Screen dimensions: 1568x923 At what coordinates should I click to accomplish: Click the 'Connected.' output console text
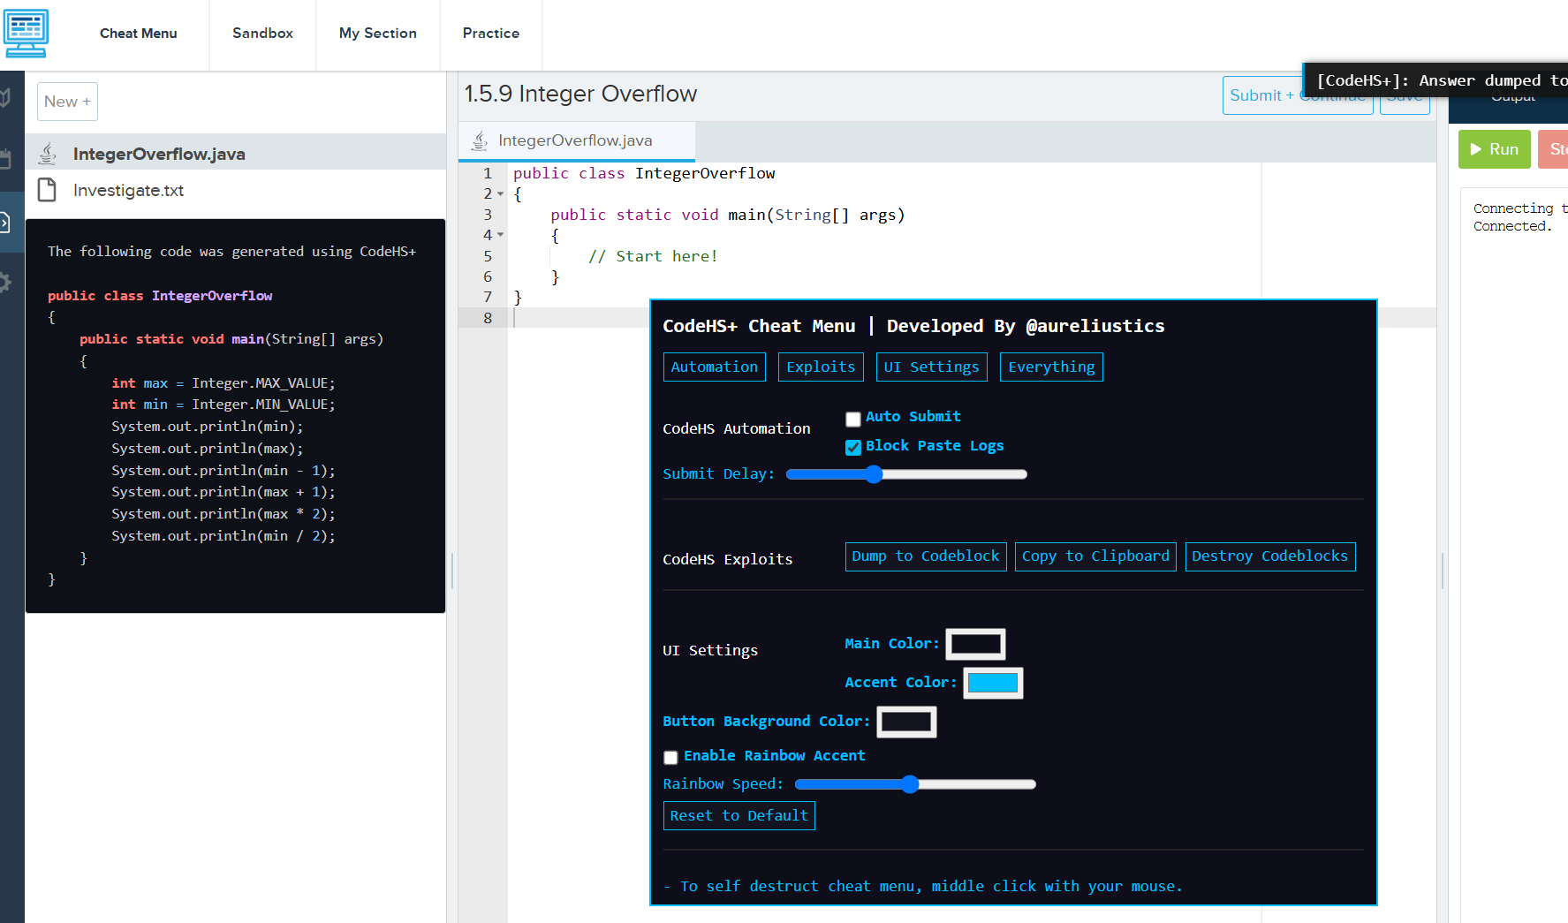coord(1512,226)
